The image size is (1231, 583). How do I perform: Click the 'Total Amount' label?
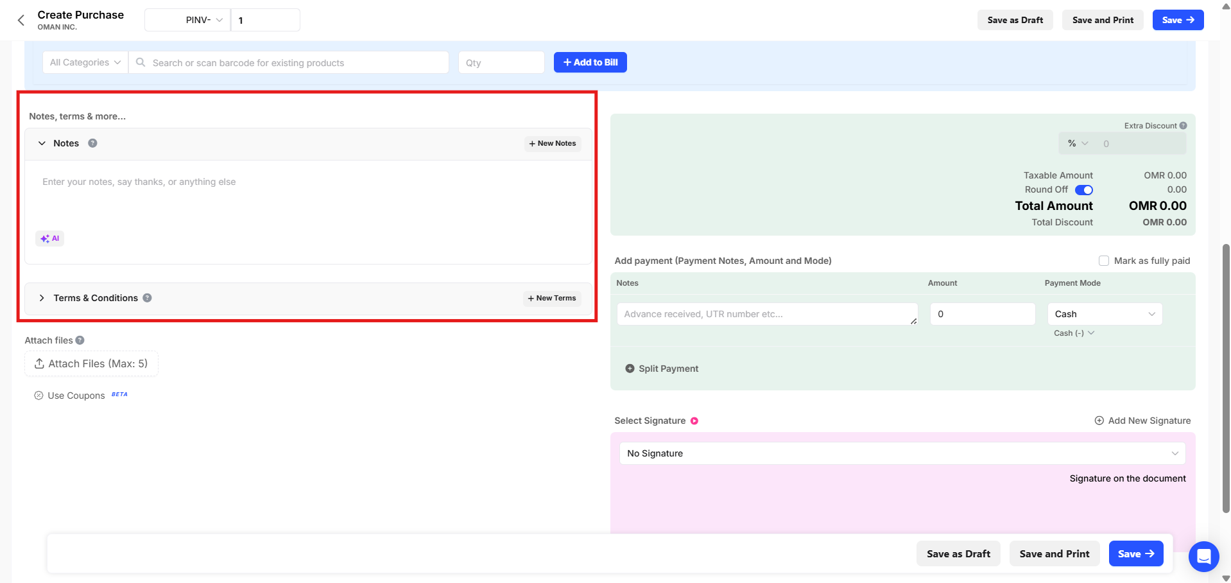pyautogui.click(x=1054, y=205)
